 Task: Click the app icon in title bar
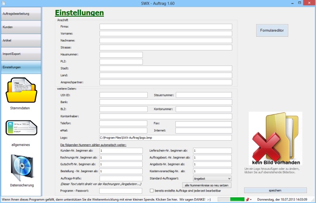pyautogui.click(x=4, y=3)
